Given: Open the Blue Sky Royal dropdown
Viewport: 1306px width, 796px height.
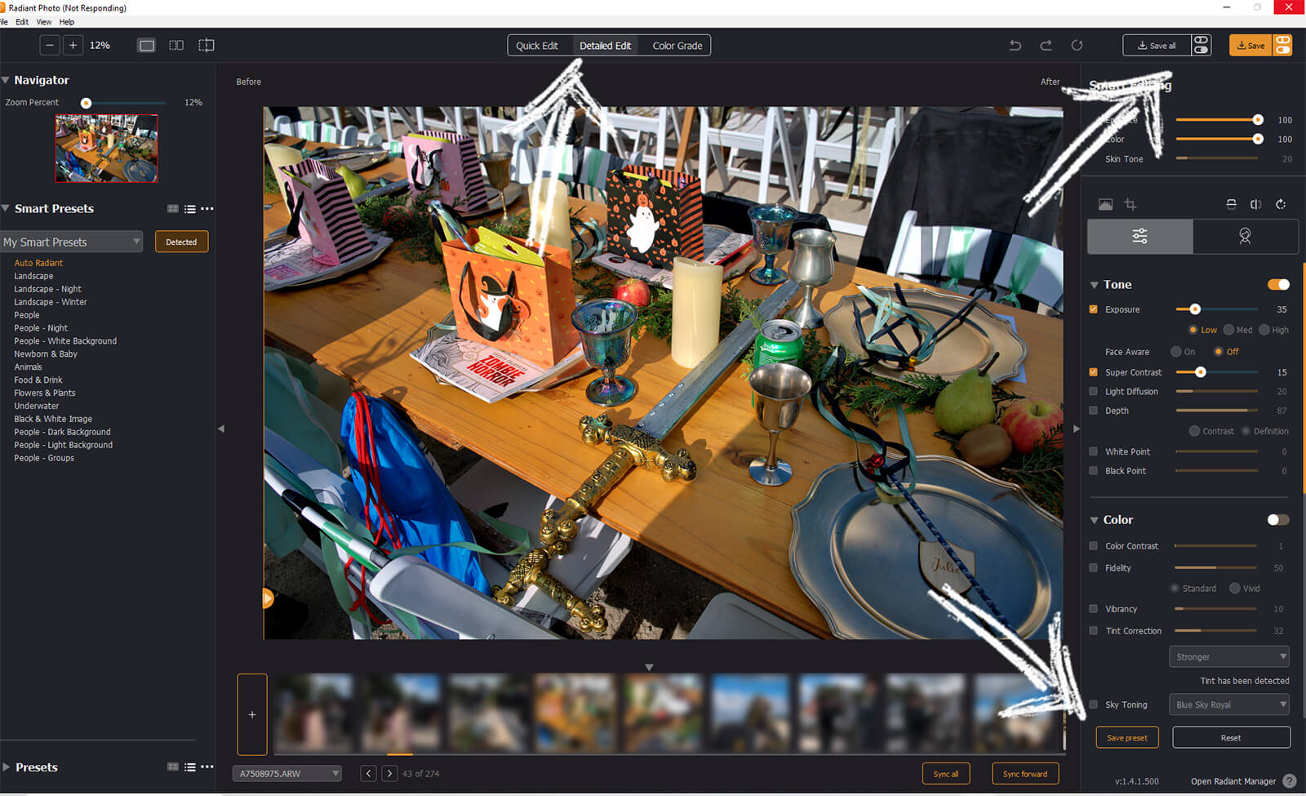Looking at the screenshot, I should coord(1229,705).
